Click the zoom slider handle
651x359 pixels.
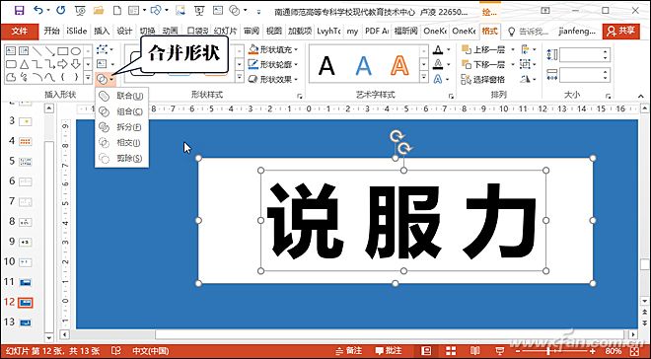pyautogui.click(x=548, y=351)
